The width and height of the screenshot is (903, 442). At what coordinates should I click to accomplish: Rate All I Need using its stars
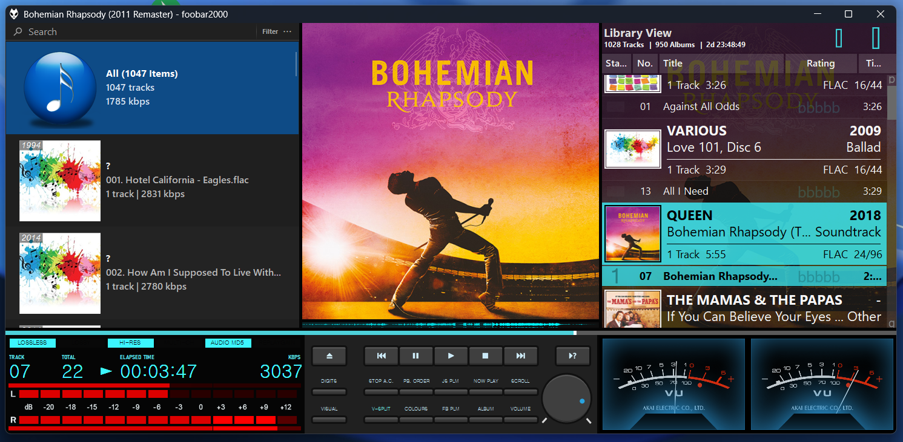819,192
